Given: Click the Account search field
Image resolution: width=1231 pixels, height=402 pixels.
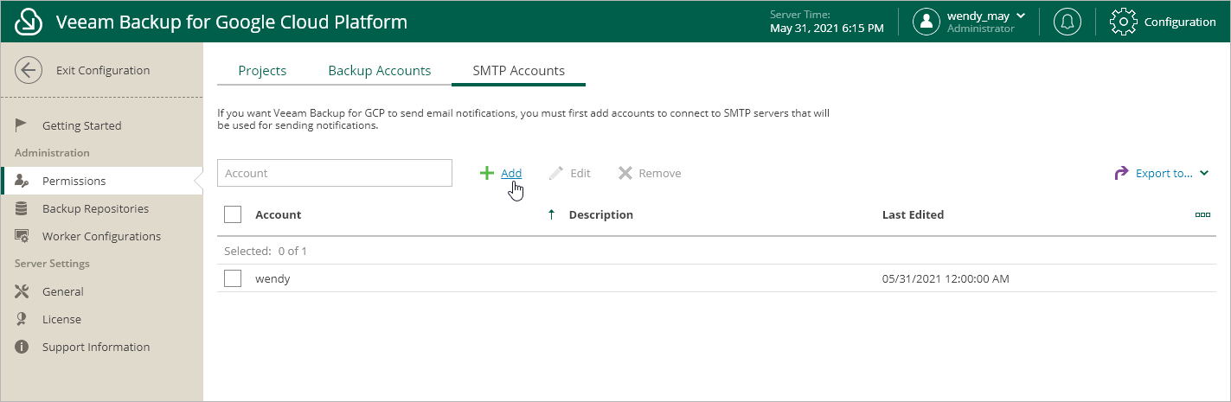Looking at the screenshot, I should [335, 173].
